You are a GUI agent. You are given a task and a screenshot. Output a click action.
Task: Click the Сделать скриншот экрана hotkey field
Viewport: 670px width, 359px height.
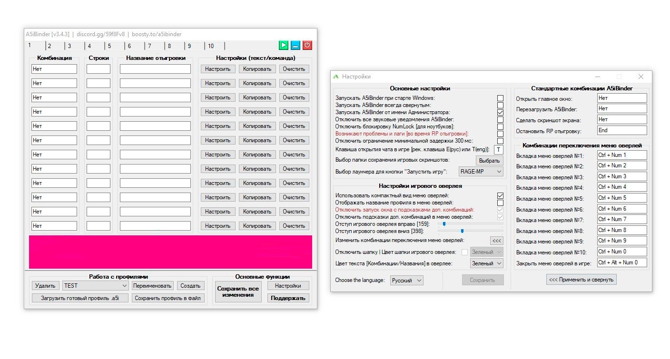click(622, 119)
